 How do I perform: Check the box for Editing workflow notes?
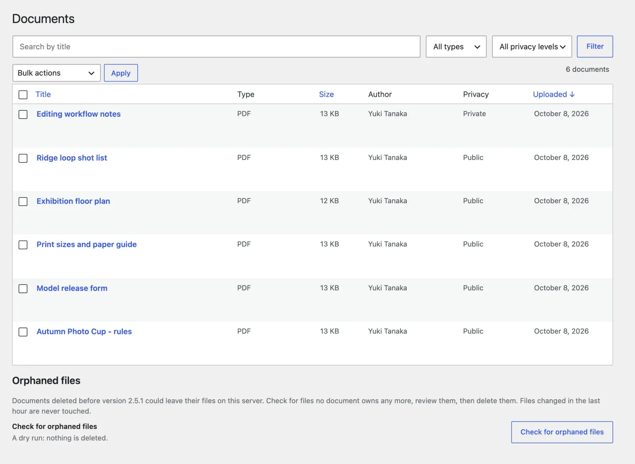(23, 114)
